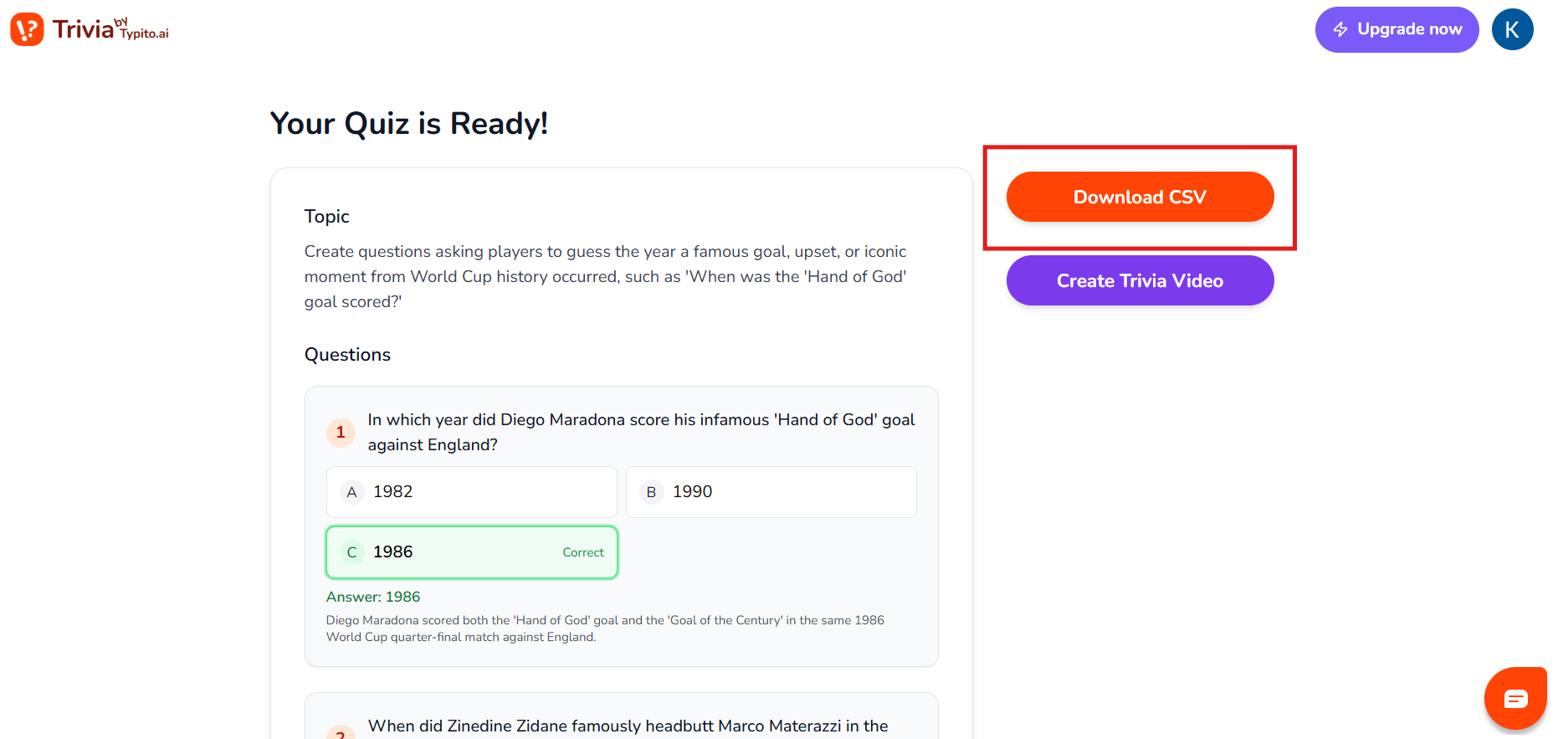Click the C letter badge
The height and width of the screenshot is (739, 1558).
pyautogui.click(x=351, y=552)
